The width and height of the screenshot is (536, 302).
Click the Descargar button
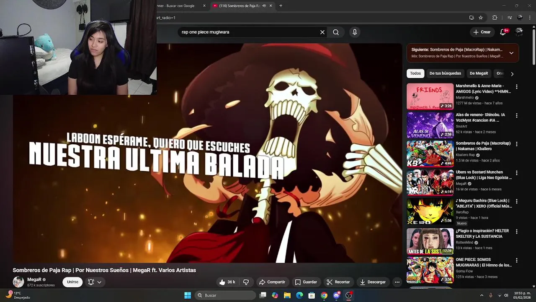(373, 282)
